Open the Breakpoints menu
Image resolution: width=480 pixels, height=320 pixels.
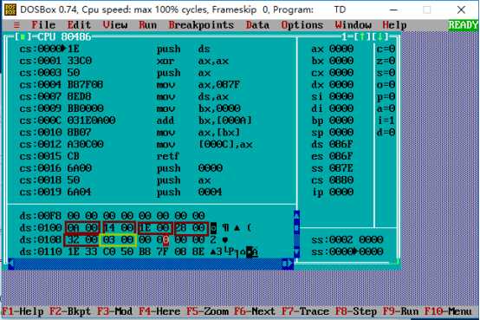[x=201, y=25]
